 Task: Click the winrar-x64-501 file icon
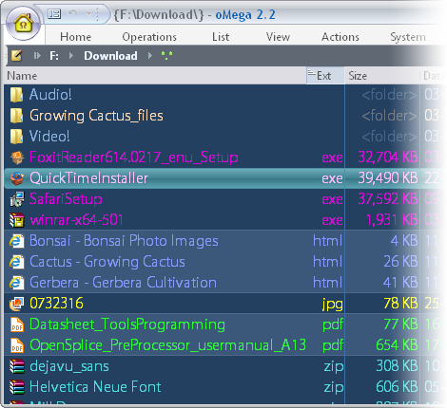tap(17, 220)
